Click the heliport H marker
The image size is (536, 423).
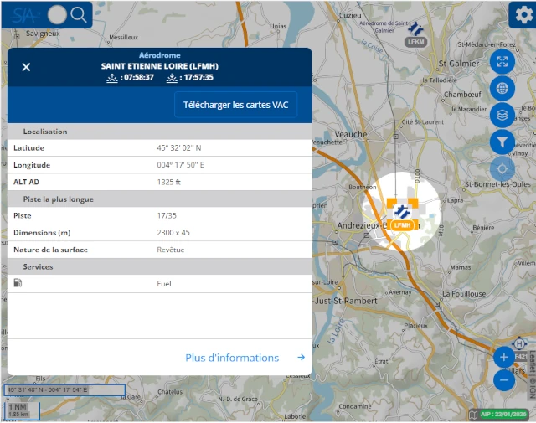(519, 343)
